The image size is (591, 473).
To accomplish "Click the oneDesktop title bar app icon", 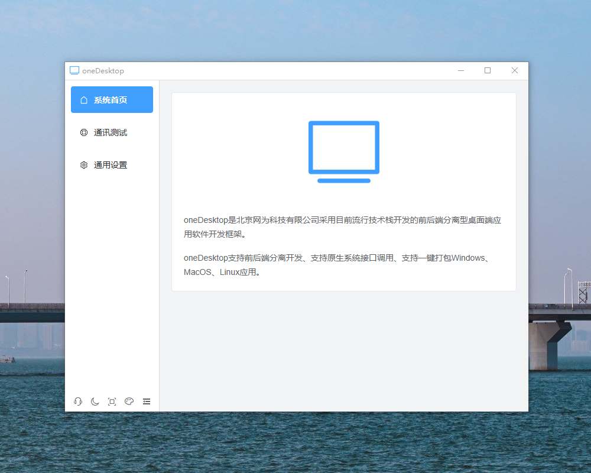I will pos(74,70).
